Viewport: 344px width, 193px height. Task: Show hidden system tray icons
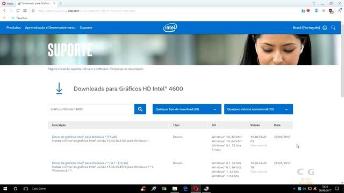tap(294, 189)
